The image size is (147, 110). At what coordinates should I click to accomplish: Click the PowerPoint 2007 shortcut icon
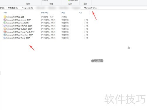click(x=5, y=32)
